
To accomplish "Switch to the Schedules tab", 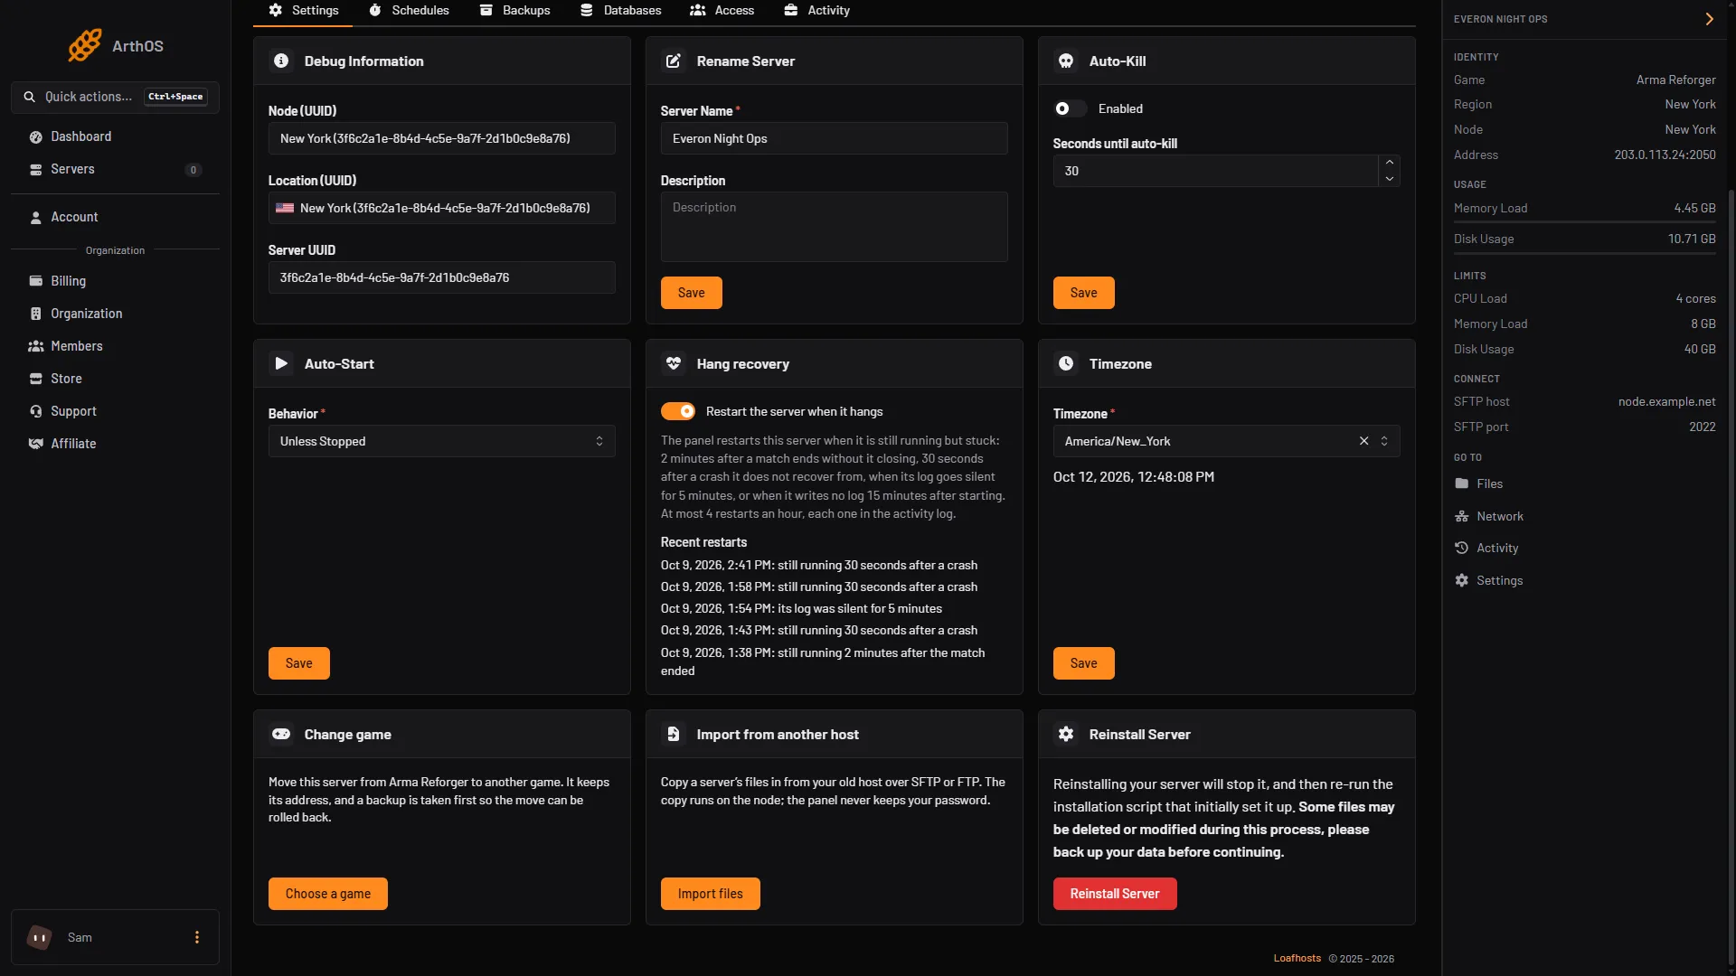I will (409, 11).
